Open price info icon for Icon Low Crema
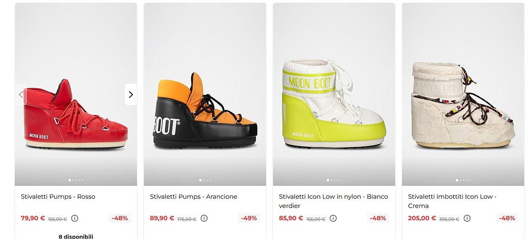The width and height of the screenshot is (528, 239). (x=467, y=218)
